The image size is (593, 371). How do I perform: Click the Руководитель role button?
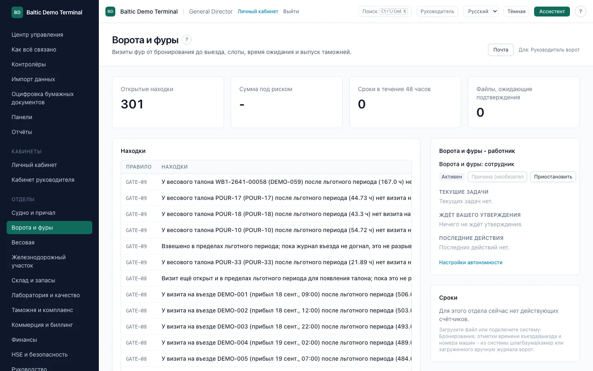[437, 12]
